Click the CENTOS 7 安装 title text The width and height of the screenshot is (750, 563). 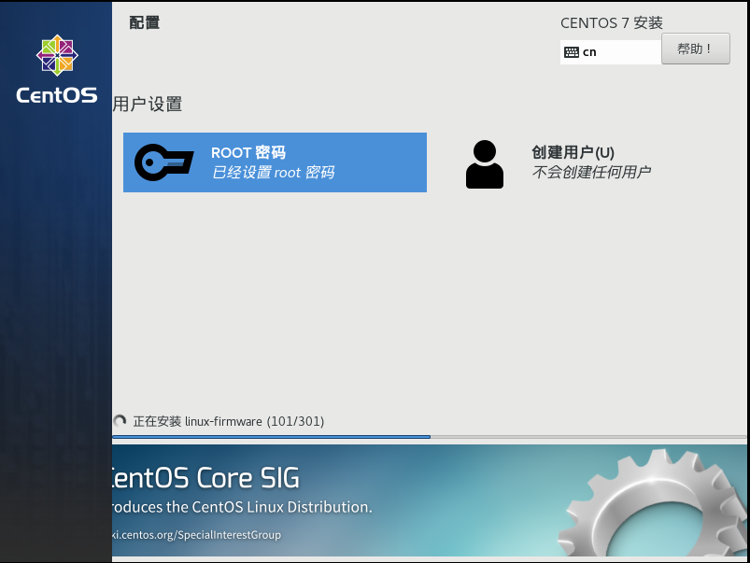coord(611,22)
